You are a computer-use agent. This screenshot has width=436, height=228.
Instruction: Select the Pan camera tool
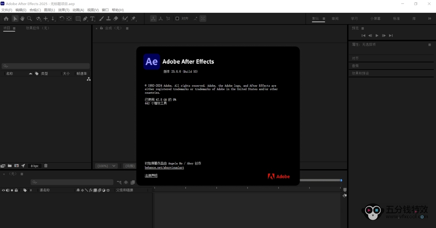46,19
